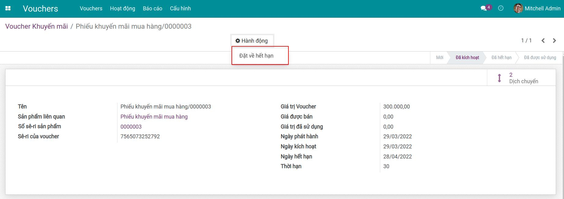Open the 2 Dịch chuyển stat button
Screen dimensions: 564x199
click(x=521, y=78)
